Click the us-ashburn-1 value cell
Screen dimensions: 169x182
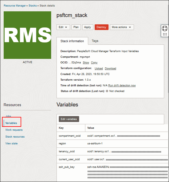click(x=95, y=144)
